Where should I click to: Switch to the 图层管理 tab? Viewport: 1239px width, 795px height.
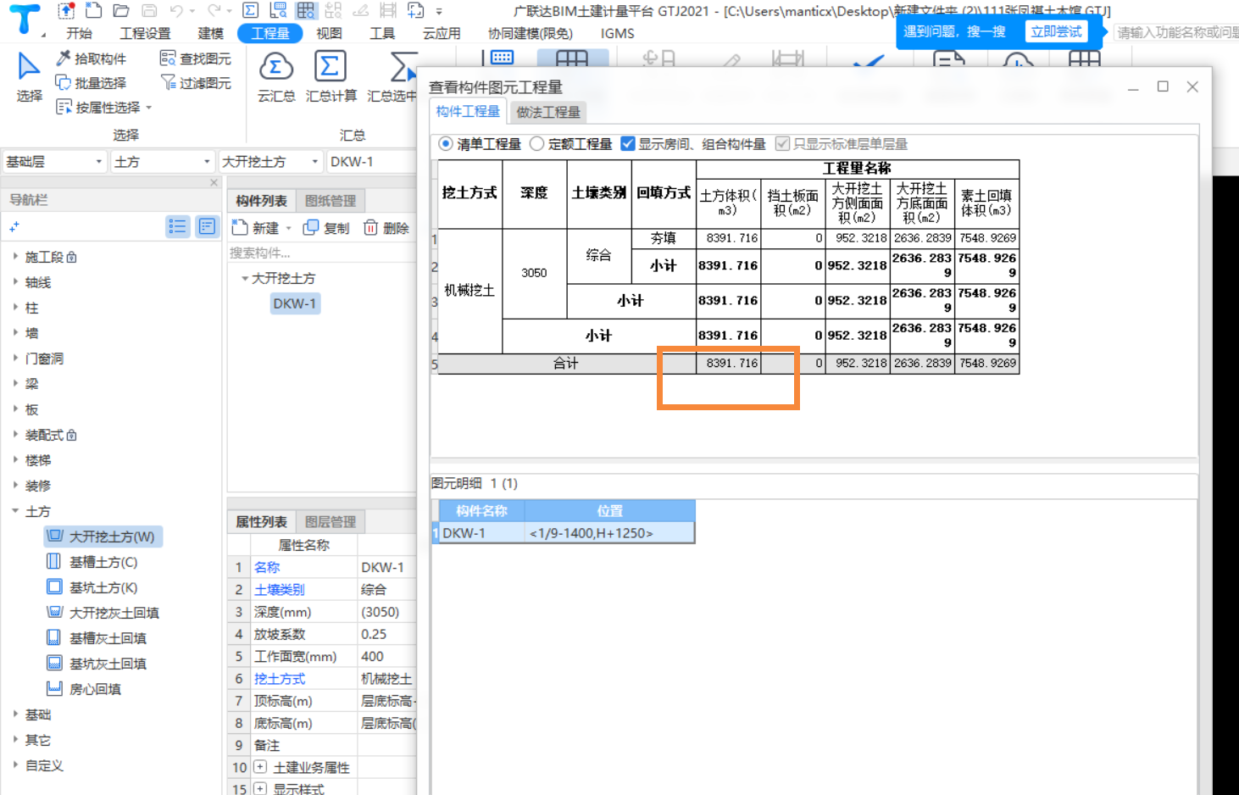[x=331, y=522]
